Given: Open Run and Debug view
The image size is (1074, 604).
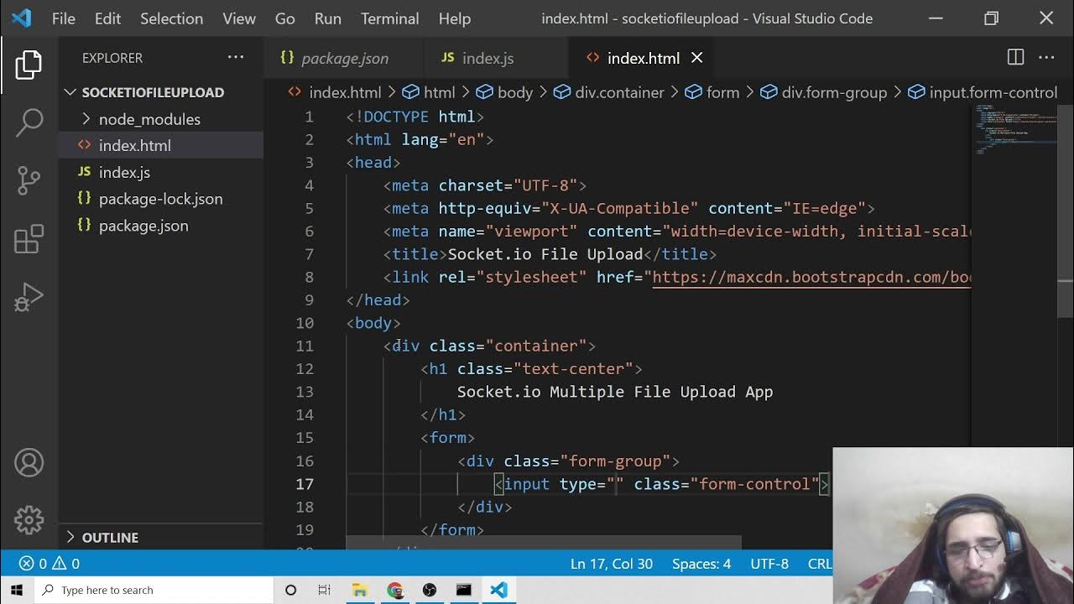Looking at the screenshot, I should coord(29,297).
